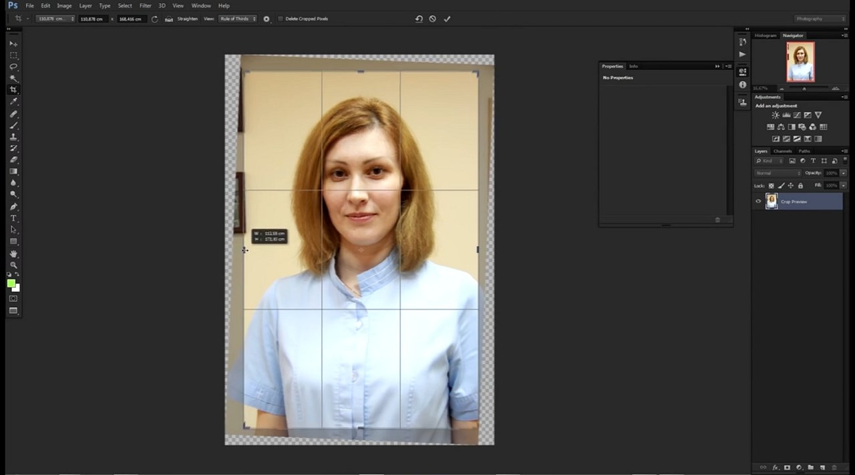Screen dimensions: 855x475
Task: Cancel the crop operation
Action: pyautogui.click(x=433, y=19)
